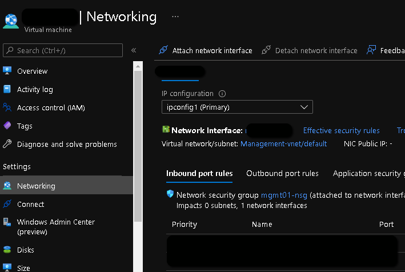Click the Size monitor icon
This screenshot has width=405, height=272.
pos(7,267)
